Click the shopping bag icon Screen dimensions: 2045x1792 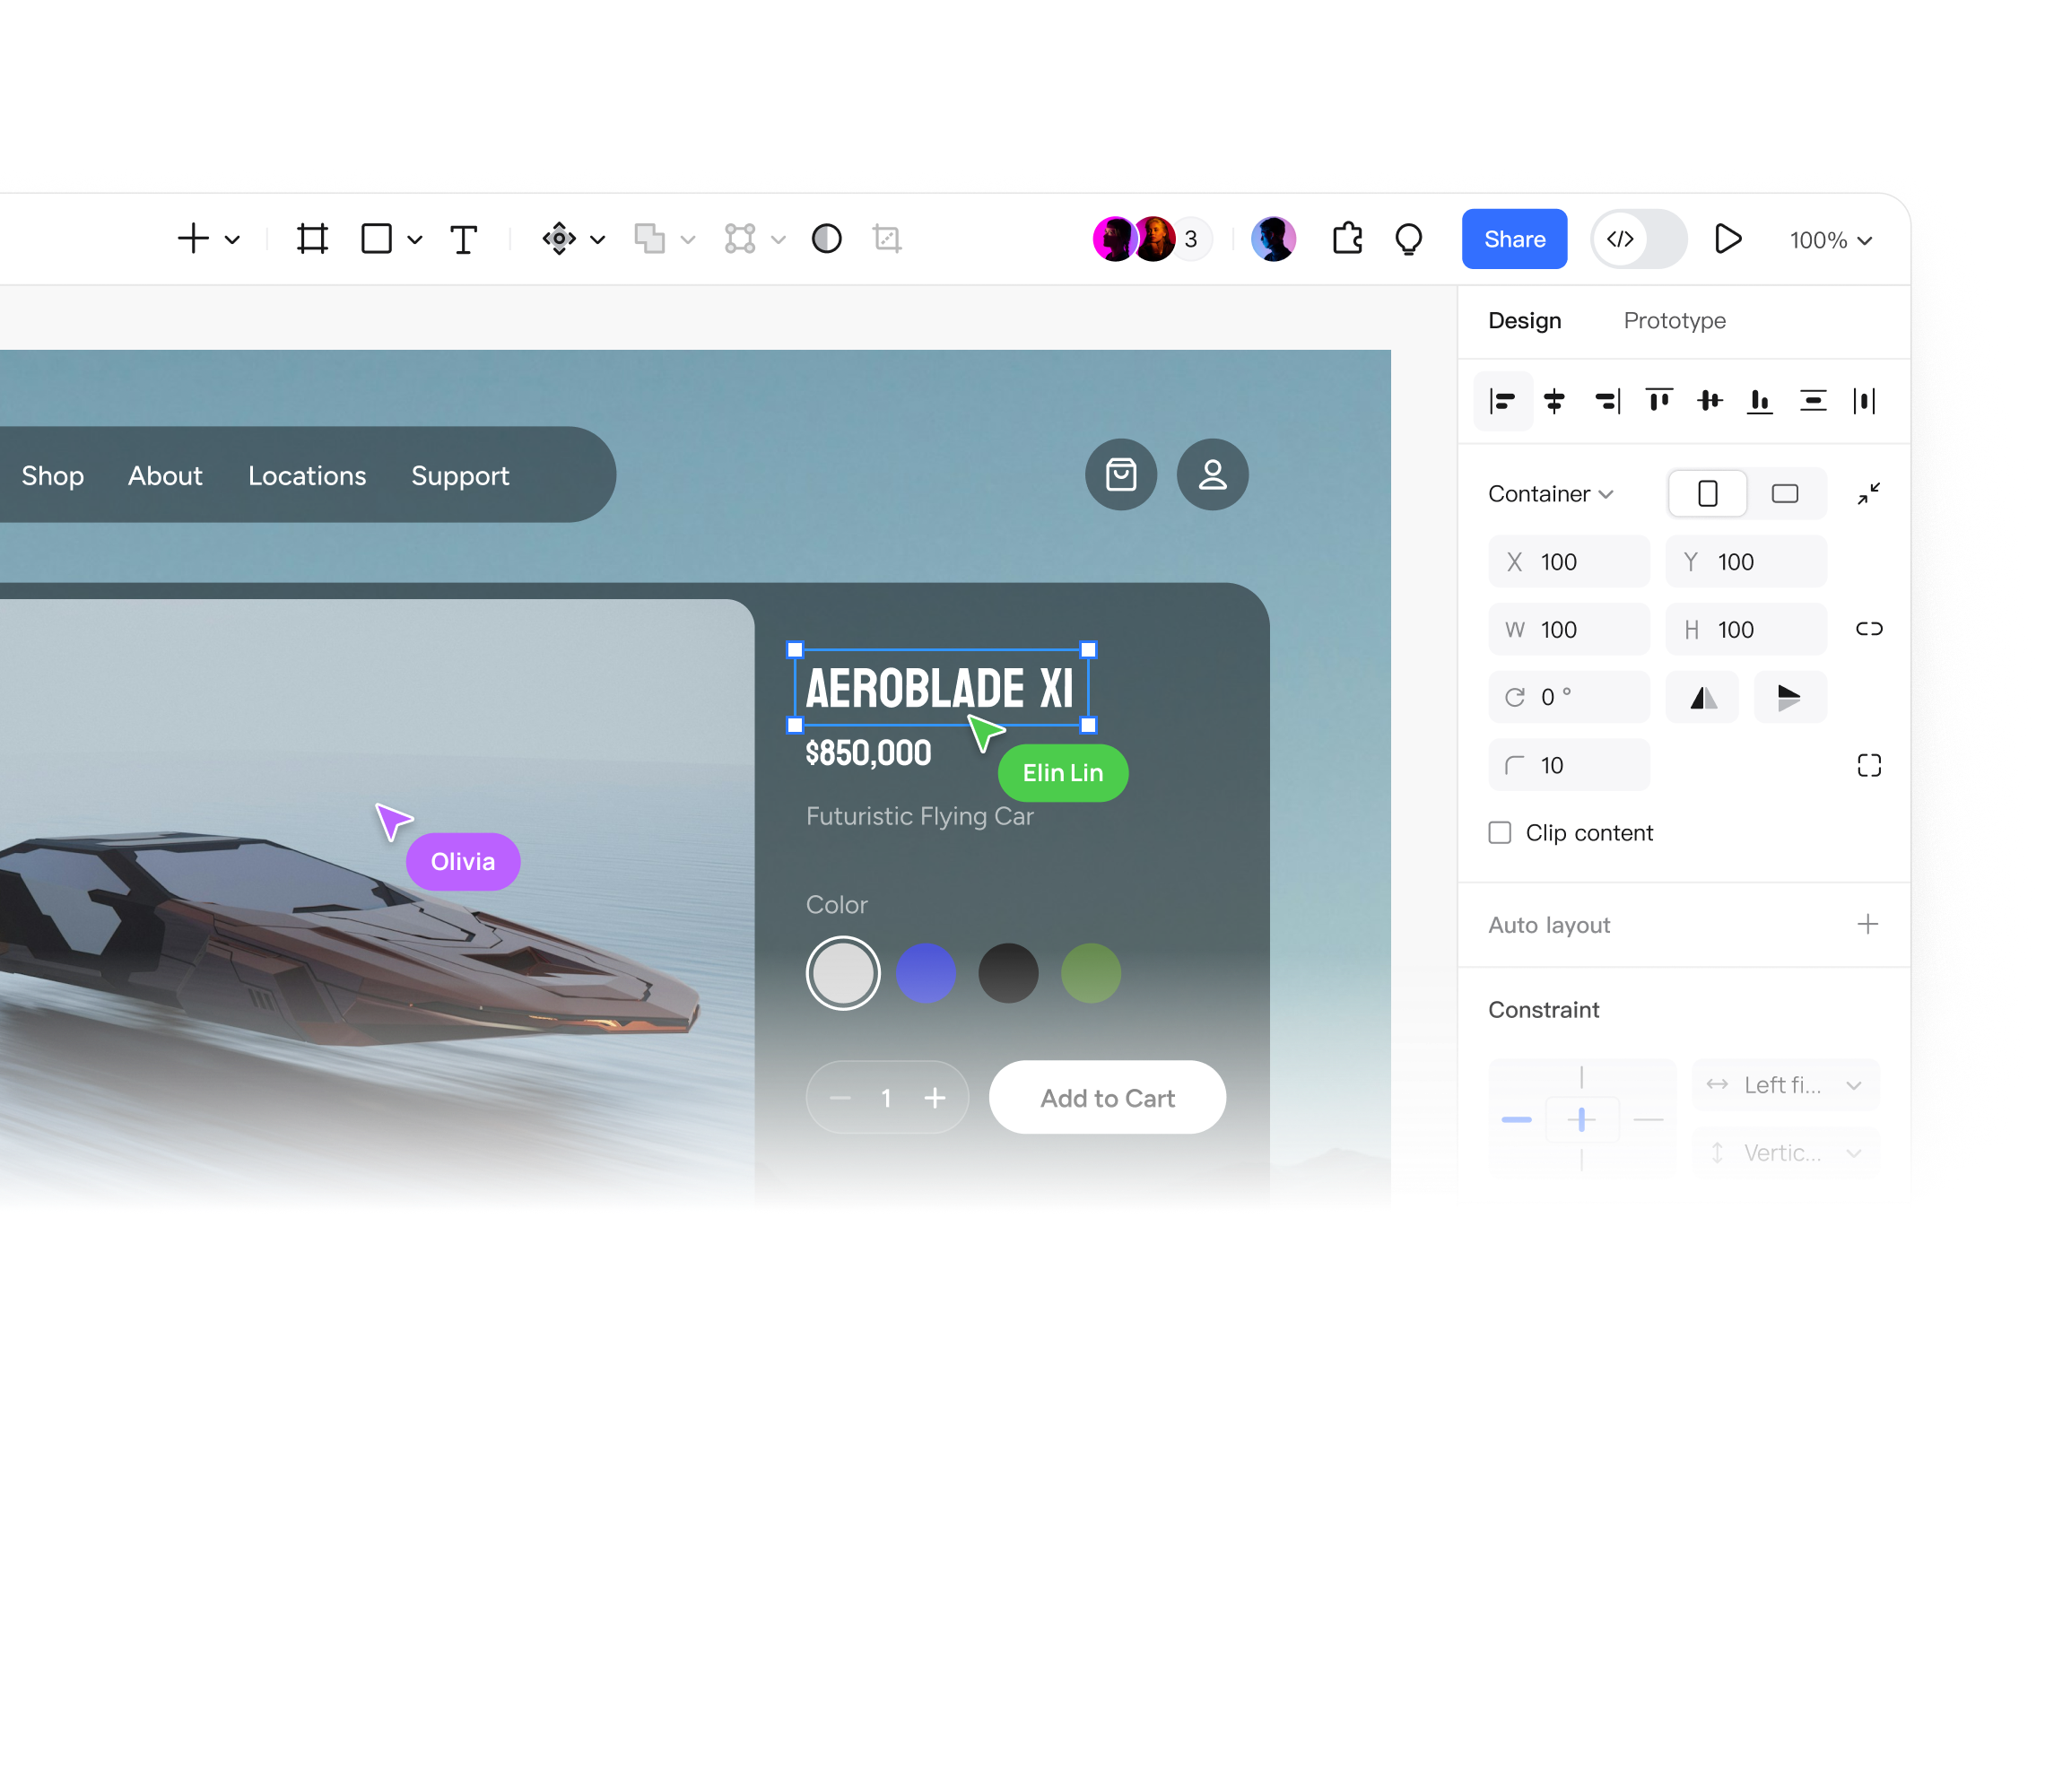click(x=1120, y=475)
